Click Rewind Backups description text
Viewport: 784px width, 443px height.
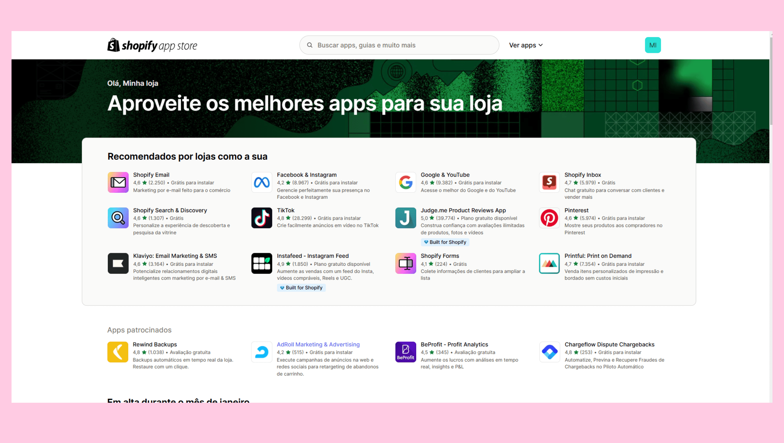point(183,363)
